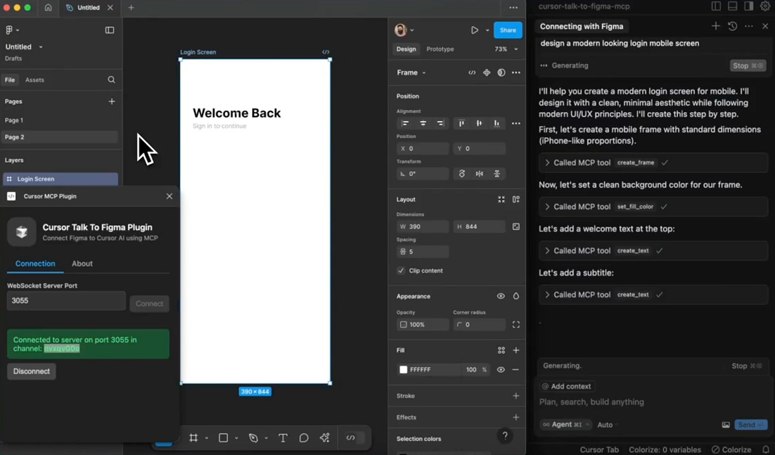
Task: Open user avatar dropdown in top bar
Action: (x=404, y=30)
